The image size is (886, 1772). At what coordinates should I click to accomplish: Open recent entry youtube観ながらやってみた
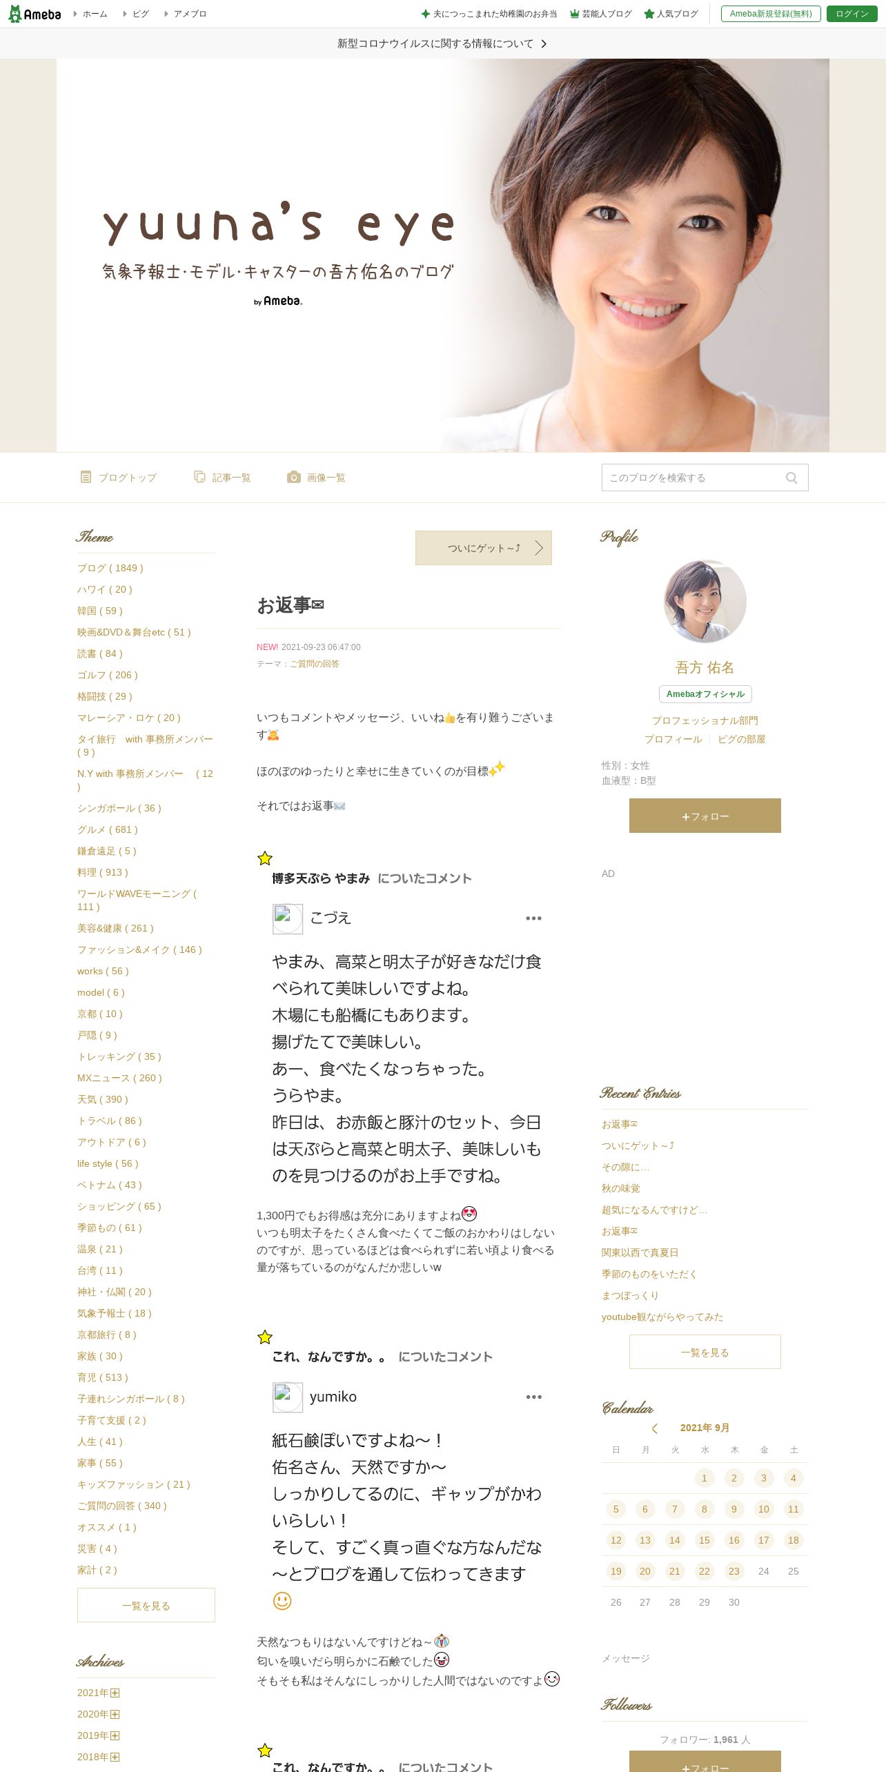(x=662, y=1317)
